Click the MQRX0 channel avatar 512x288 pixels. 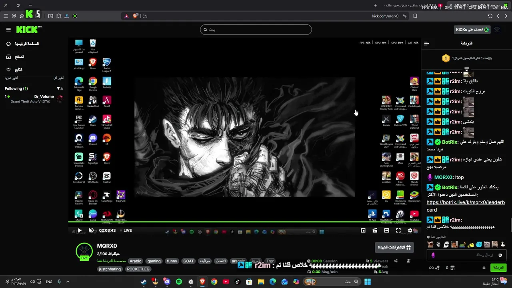tap(84, 251)
